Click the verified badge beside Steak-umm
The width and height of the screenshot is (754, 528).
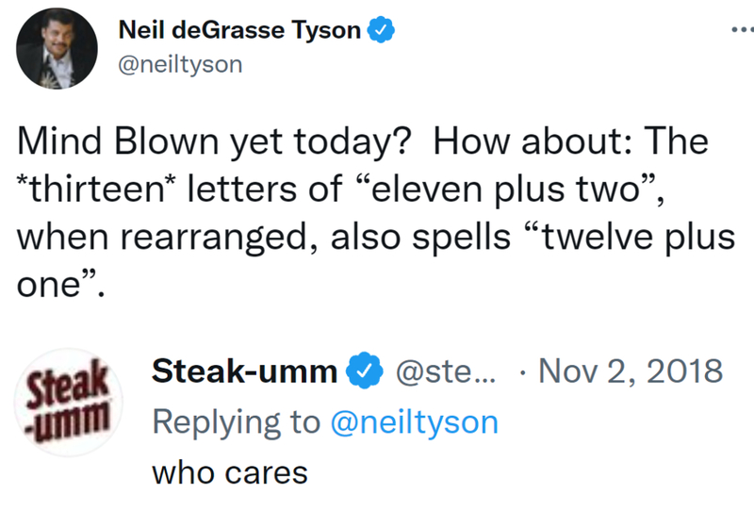(x=365, y=371)
